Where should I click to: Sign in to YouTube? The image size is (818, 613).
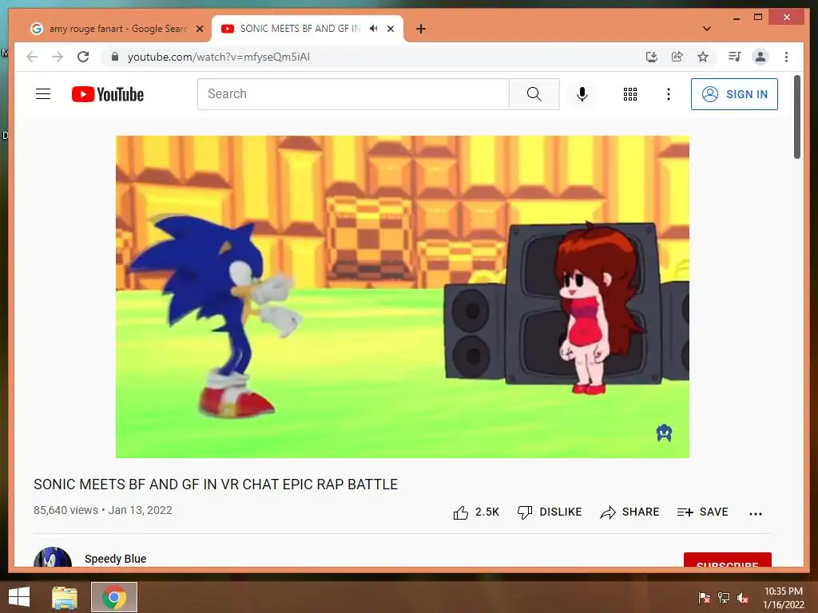pos(734,94)
